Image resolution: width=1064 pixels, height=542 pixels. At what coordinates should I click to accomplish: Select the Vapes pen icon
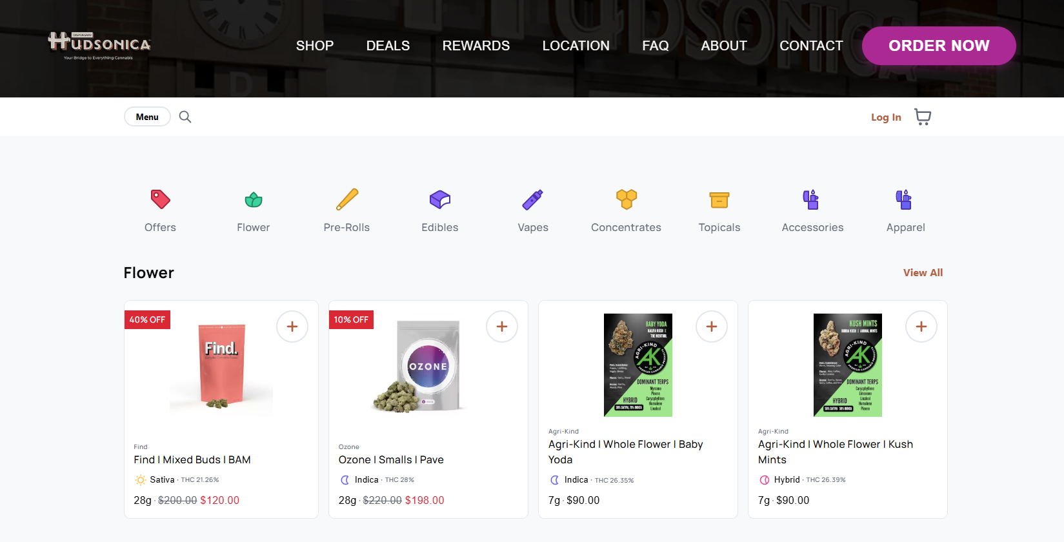point(533,199)
